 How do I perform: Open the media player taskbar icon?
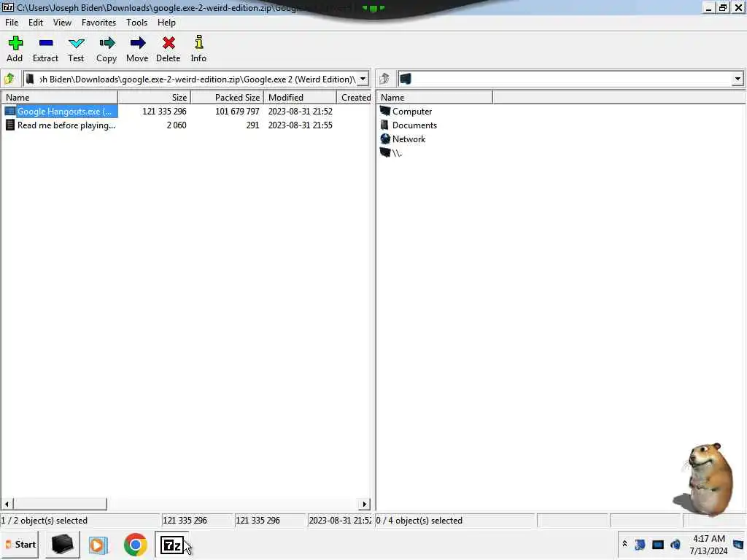pos(98,545)
